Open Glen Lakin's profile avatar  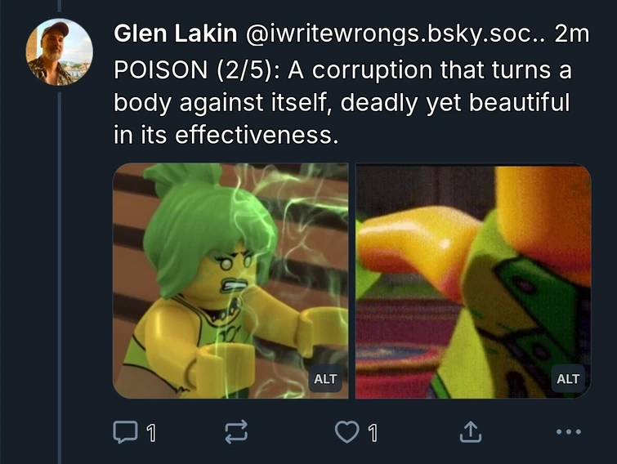coord(60,52)
